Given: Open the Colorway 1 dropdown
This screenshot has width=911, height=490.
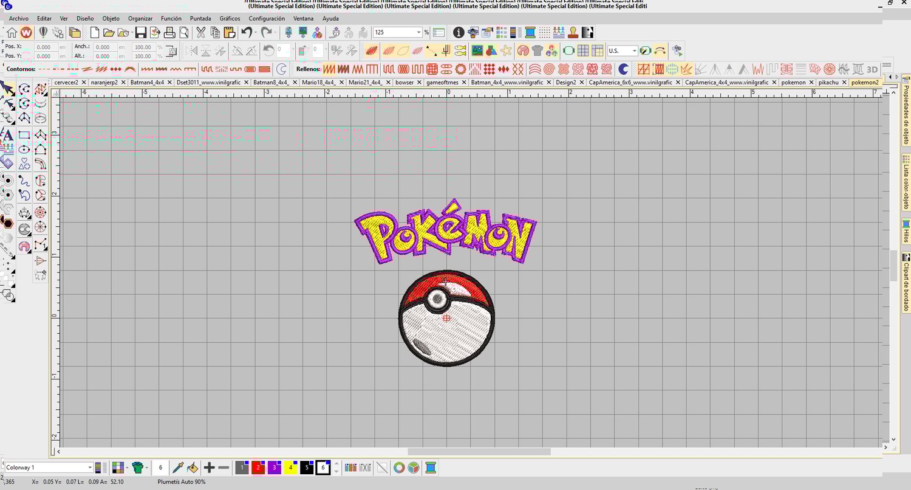Looking at the screenshot, I should point(90,468).
